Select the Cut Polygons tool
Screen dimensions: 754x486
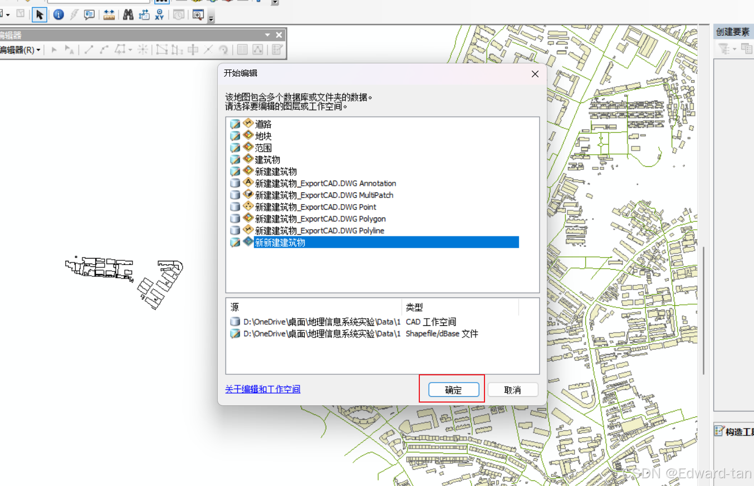coord(193,50)
